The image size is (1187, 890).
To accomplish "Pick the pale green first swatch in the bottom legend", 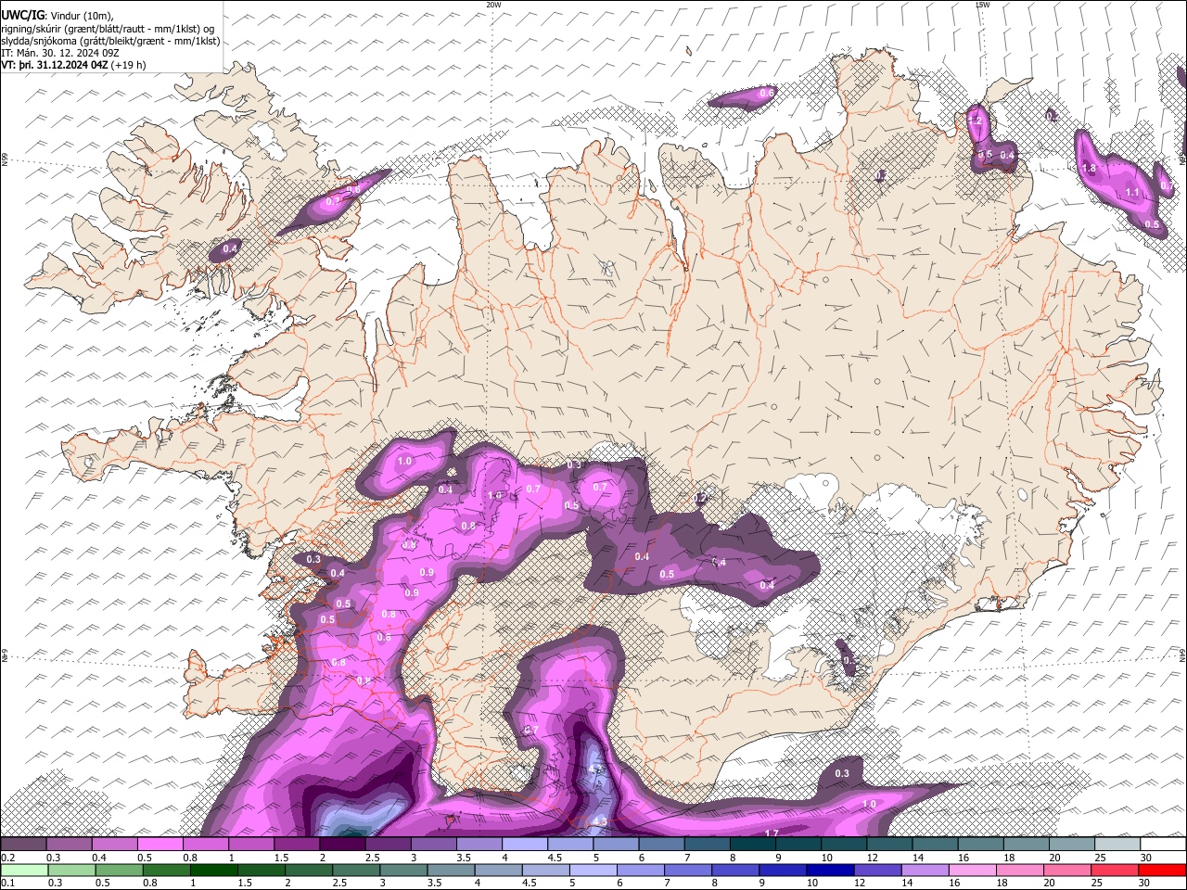I will click(x=24, y=870).
